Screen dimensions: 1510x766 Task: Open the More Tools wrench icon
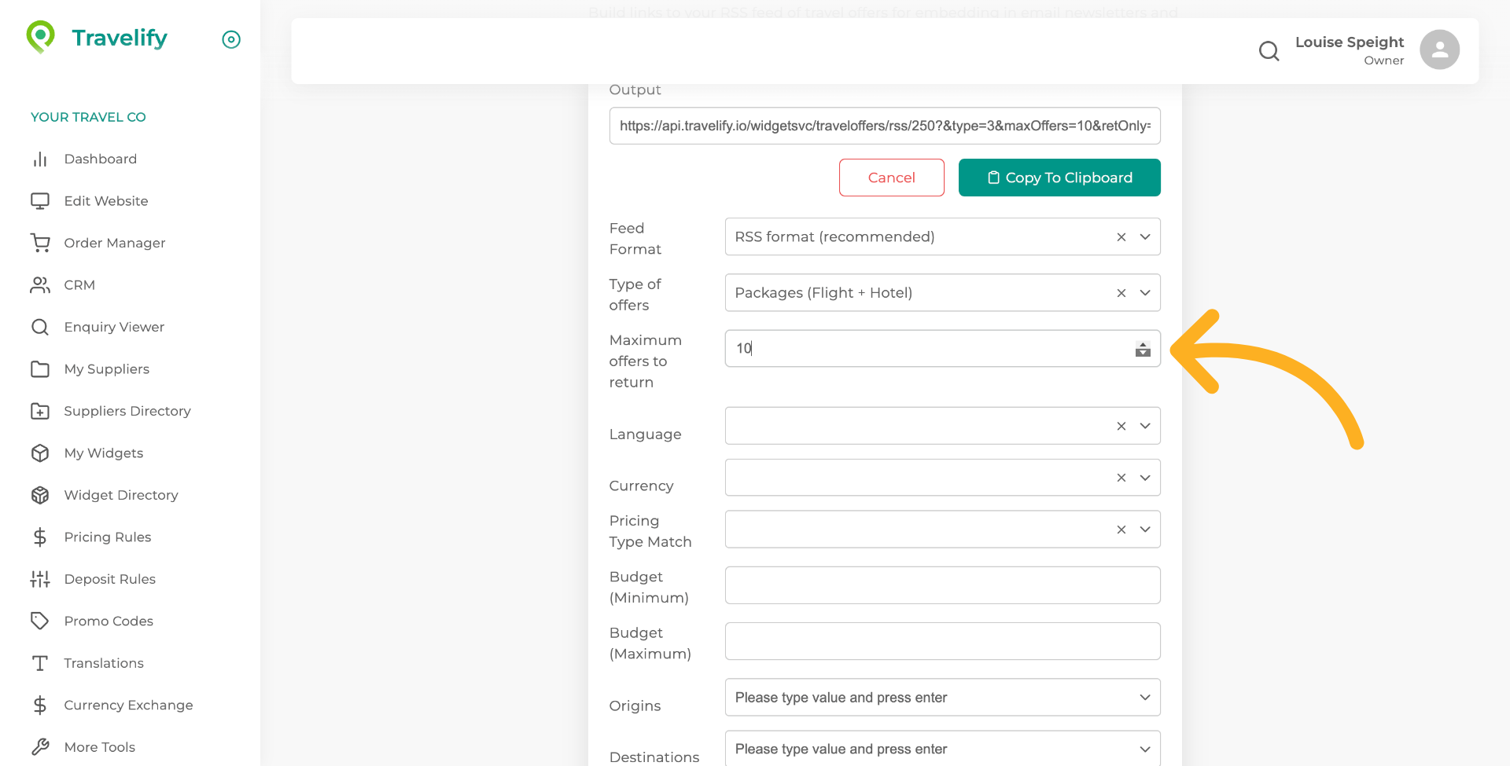40,747
